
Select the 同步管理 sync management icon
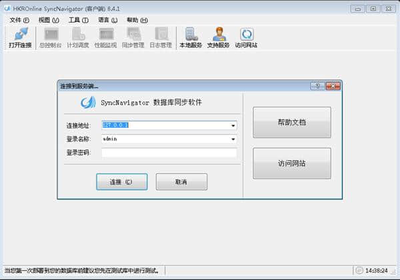133,38
